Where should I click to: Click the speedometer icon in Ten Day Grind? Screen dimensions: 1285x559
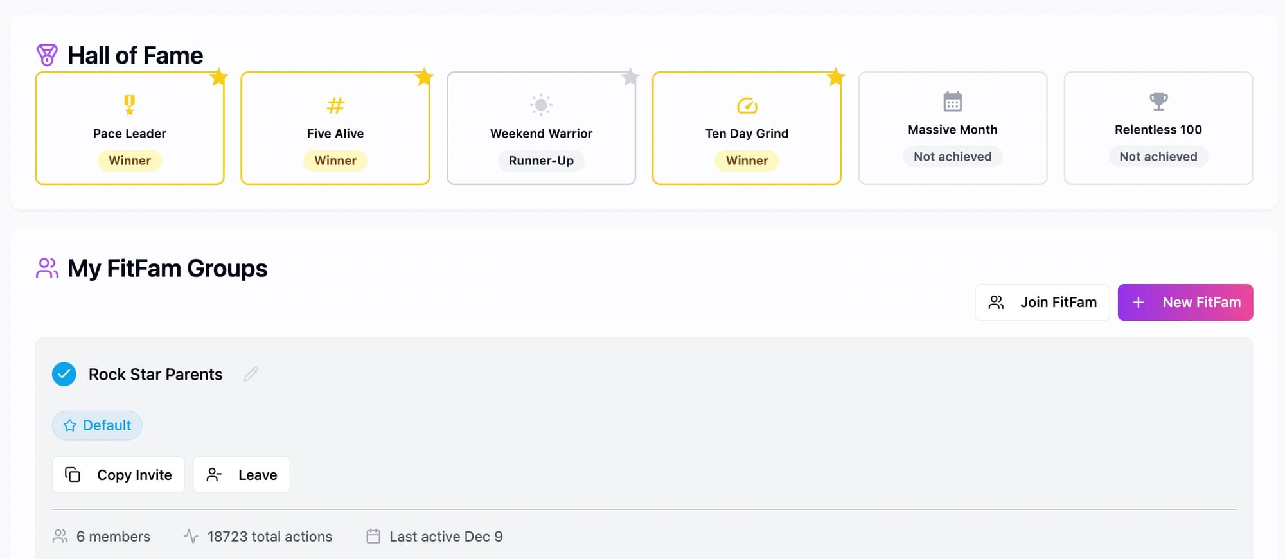click(747, 105)
